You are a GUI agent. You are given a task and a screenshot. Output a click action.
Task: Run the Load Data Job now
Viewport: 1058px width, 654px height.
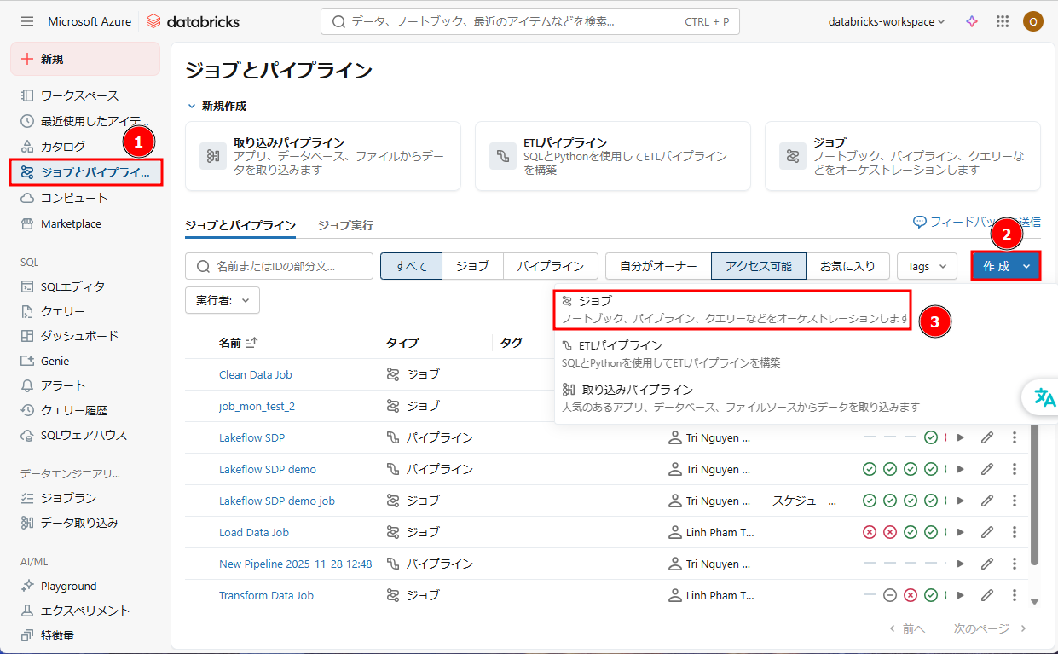coord(960,532)
